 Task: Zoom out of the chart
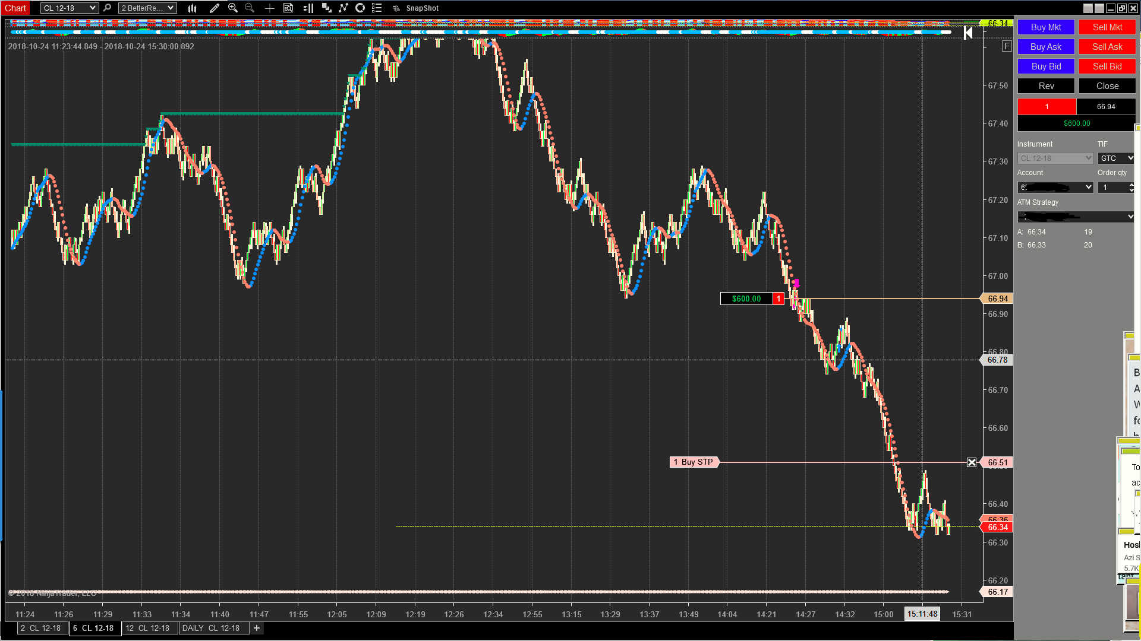(250, 8)
